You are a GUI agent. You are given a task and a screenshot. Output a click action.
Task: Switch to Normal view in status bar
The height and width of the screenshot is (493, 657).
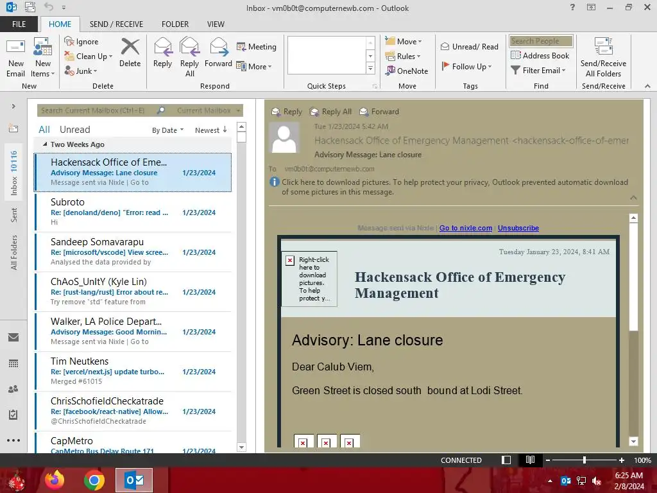pyautogui.click(x=506, y=460)
